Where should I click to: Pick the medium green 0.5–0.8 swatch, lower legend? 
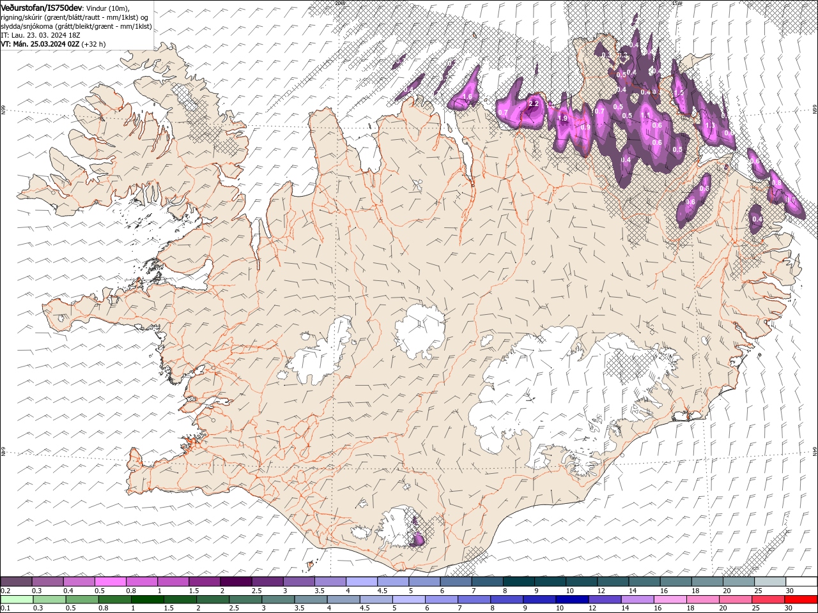pyautogui.click(x=81, y=600)
